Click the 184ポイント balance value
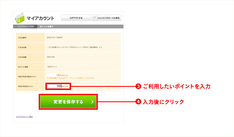Viewport: 234px width, 137px height. click(52, 67)
